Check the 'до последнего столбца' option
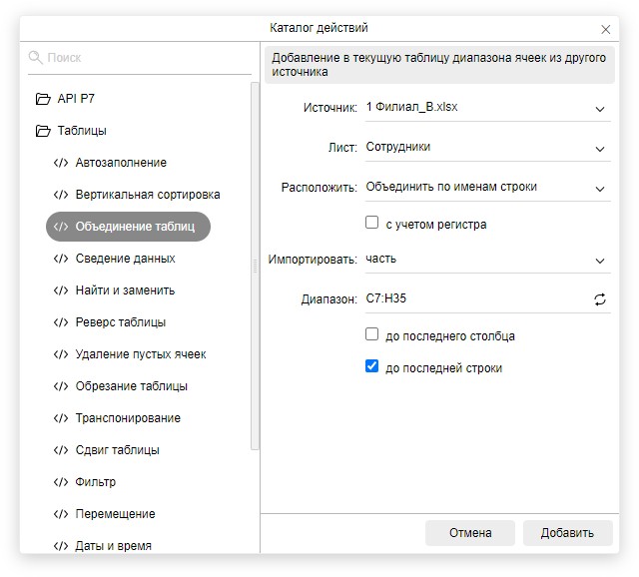639x577 pixels. (372, 335)
